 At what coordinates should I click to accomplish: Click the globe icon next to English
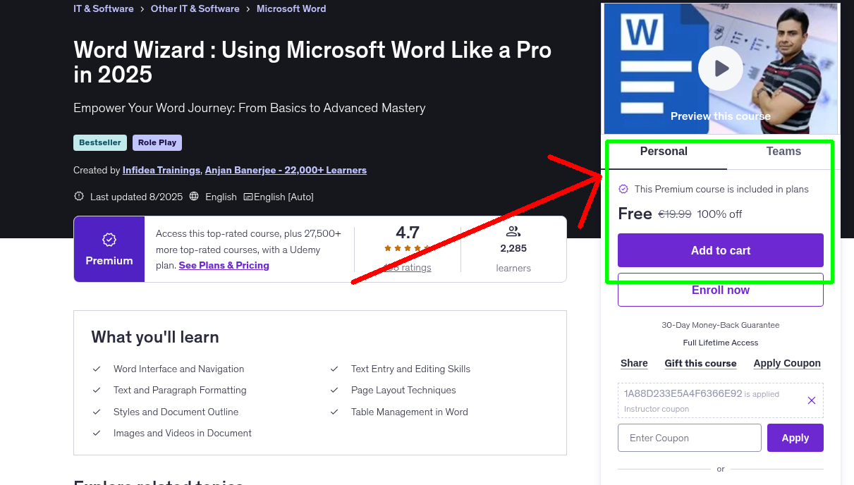pos(194,197)
